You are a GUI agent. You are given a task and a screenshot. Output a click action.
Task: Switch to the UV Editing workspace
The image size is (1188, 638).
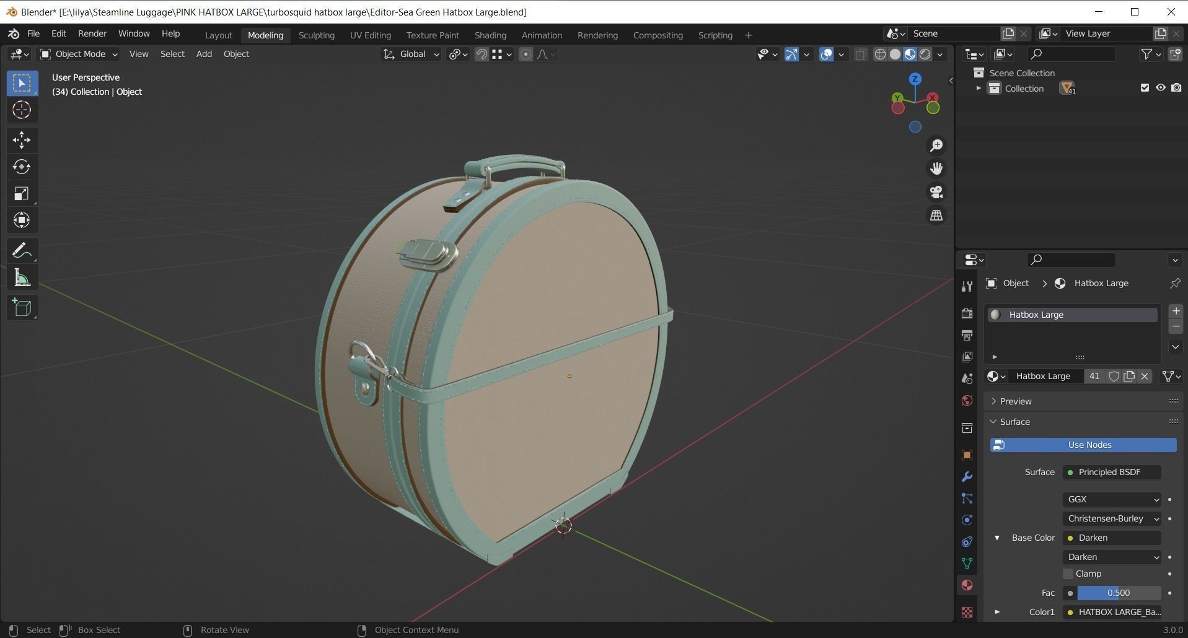coord(370,35)
